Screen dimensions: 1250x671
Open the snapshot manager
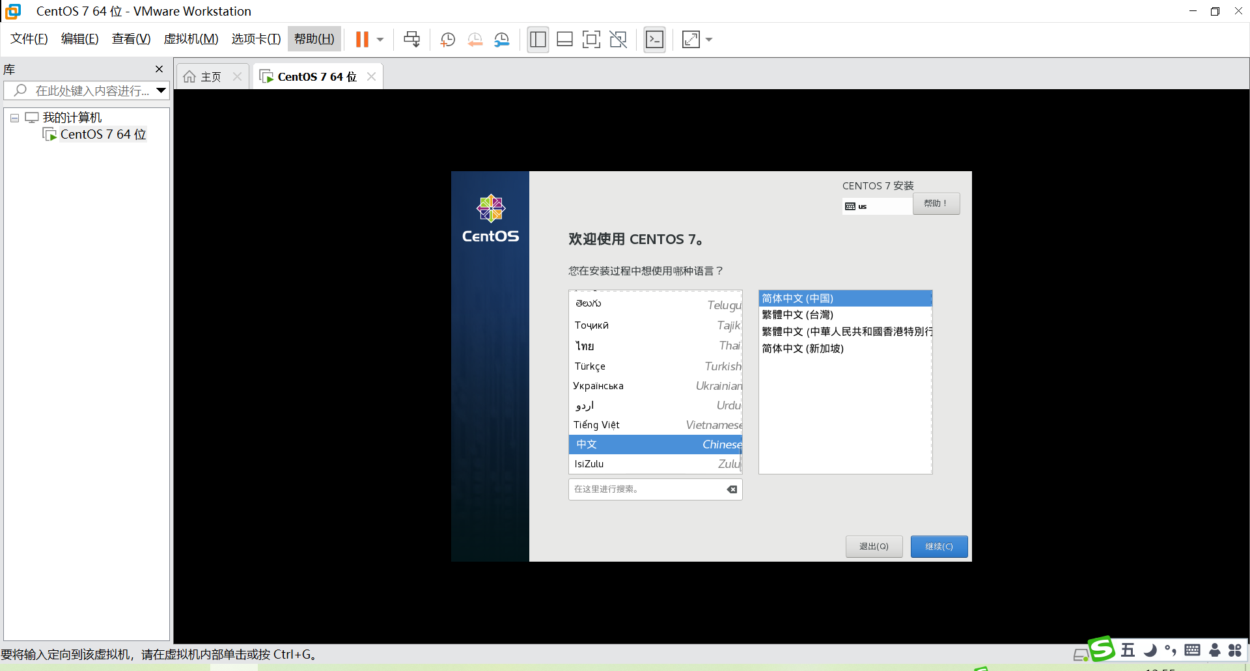501,40
